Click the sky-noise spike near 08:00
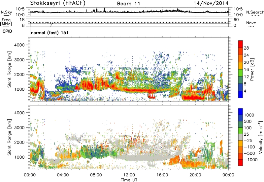The height and width of the screenshot is (182, 264). click(96, 10)
